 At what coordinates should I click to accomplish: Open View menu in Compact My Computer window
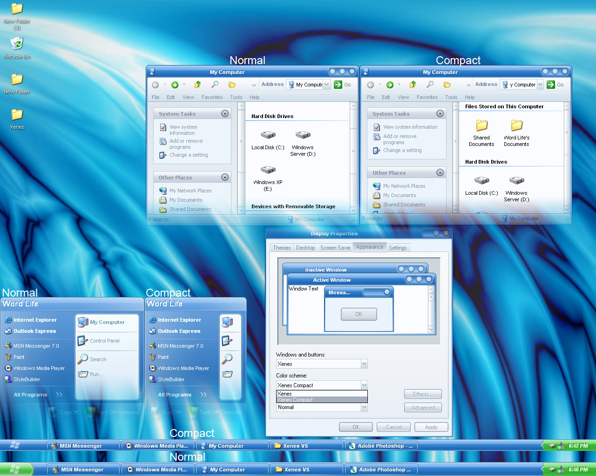pyautogui.click(x=403, y=97)
